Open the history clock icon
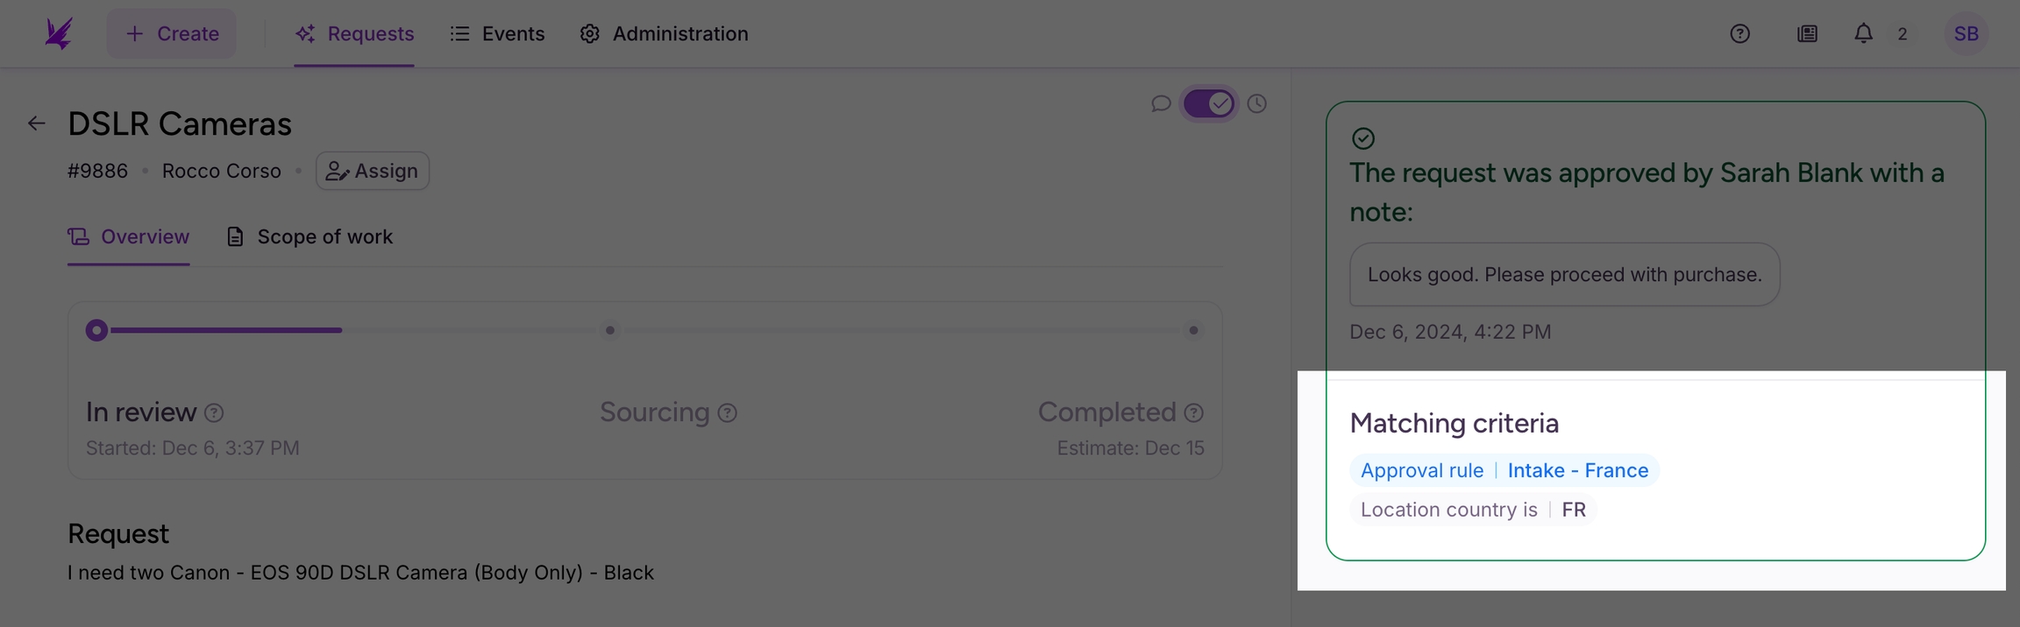This screenshot has height=627, width=2020. (x=1256, y=103)
